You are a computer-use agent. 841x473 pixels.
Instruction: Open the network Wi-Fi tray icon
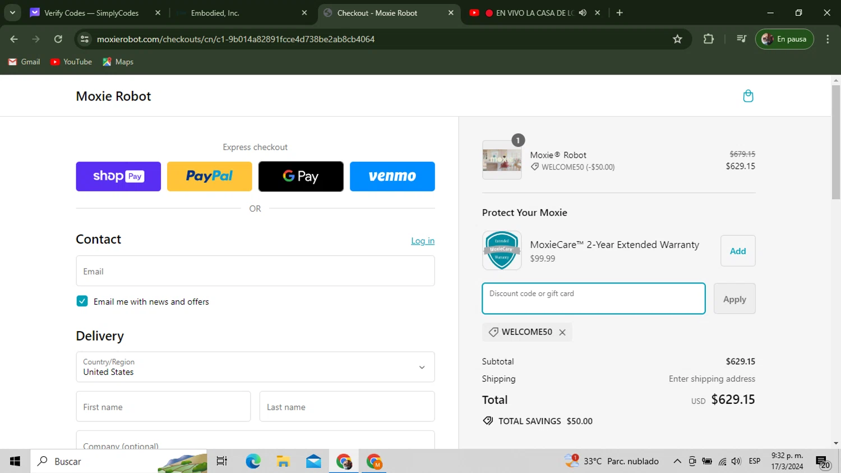(722, 461)
